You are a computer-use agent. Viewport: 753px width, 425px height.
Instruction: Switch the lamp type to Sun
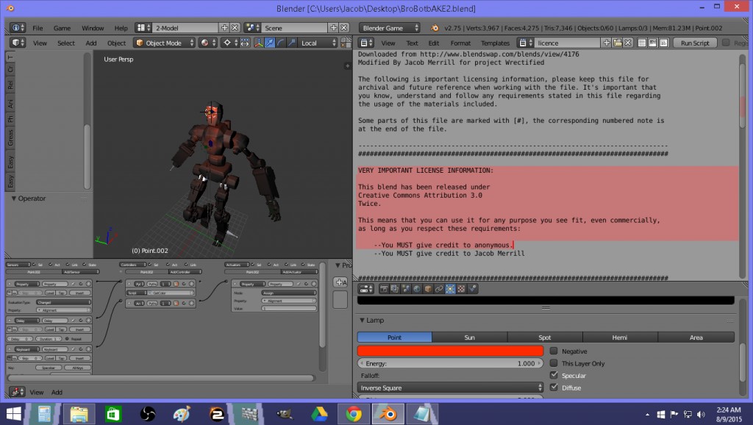click(469, 337)
